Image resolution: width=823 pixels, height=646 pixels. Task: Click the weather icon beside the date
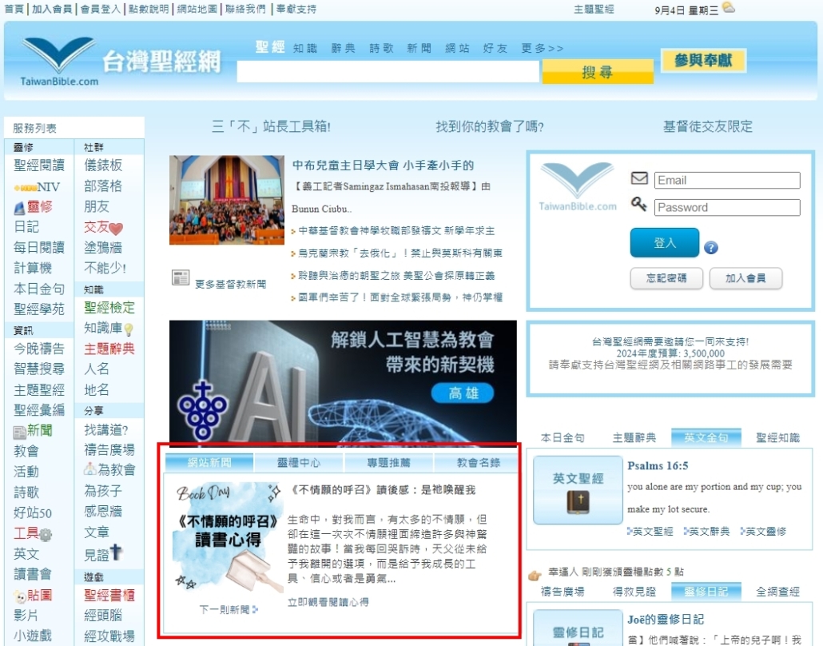point(729,7)
